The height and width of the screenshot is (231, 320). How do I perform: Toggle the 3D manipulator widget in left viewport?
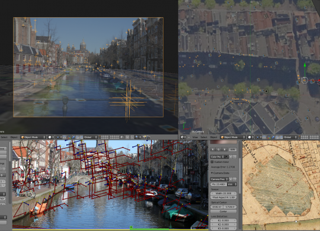[69, 137]
